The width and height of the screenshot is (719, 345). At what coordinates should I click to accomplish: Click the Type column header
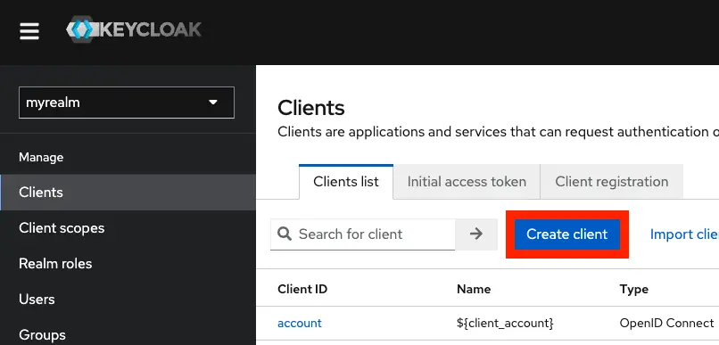[634, 289]
